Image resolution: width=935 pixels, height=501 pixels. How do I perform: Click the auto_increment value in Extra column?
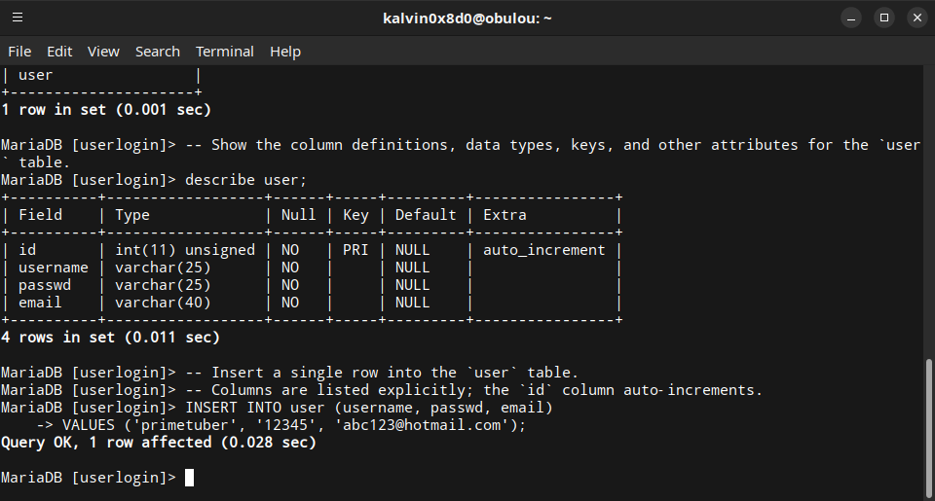543,250
